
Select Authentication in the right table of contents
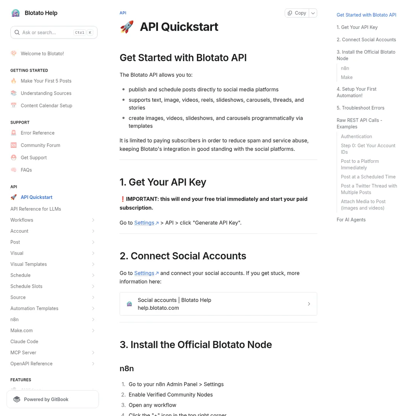click(356, 136)
